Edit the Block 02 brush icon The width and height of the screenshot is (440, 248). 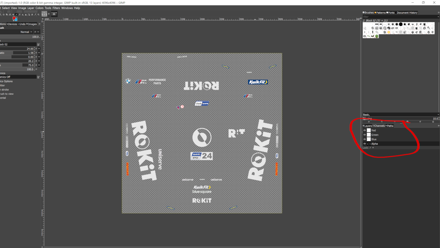pyautogui.click(x=38, y=45)
